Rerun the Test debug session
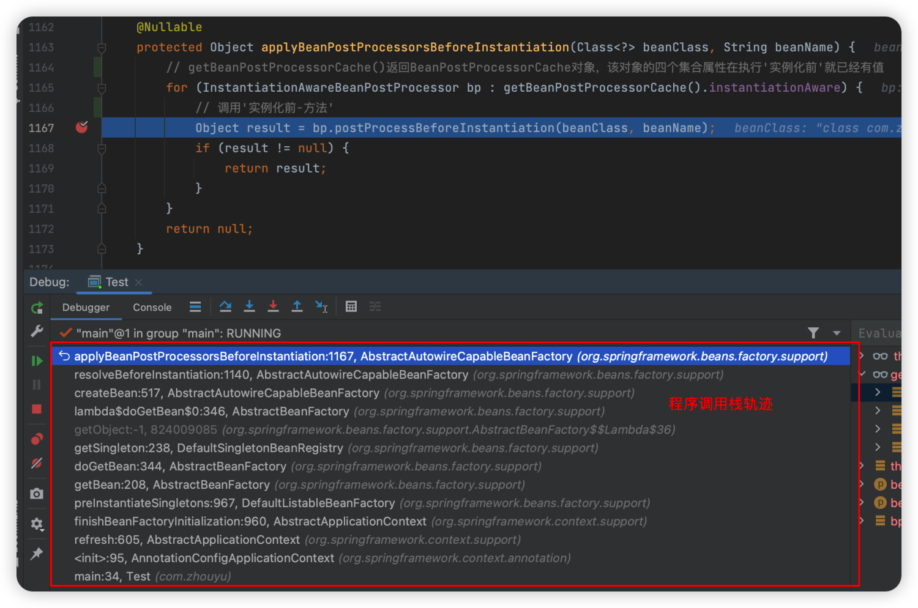The height and width of the screenshot is (608, 918). (x=37, y=308)
